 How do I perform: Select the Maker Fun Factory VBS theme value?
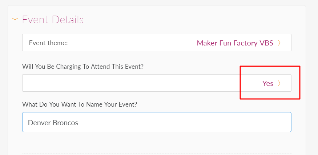235,43
